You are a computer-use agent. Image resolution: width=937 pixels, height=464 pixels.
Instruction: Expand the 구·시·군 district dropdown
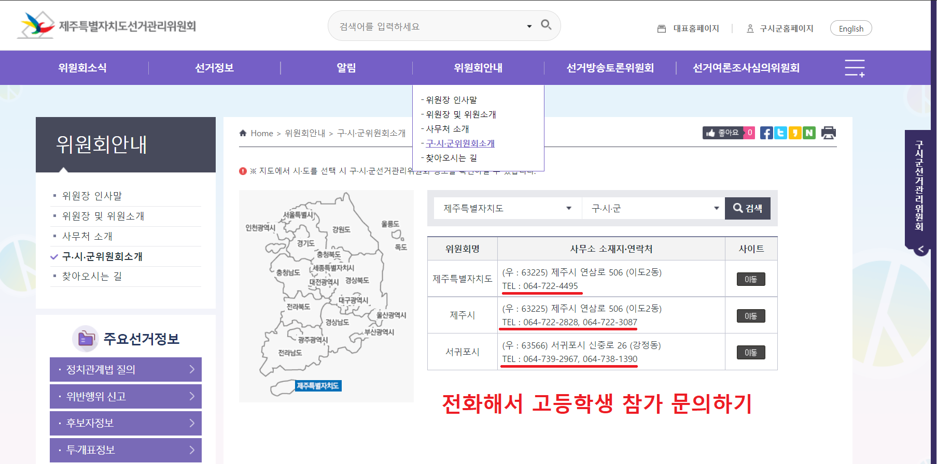653,208
